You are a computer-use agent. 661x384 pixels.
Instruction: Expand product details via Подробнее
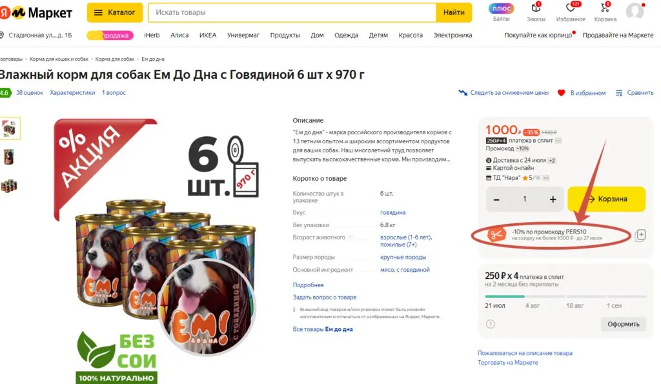[308, 285]
